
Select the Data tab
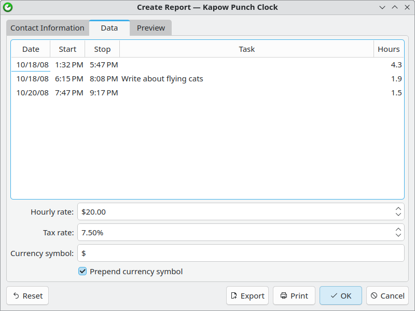109,28
